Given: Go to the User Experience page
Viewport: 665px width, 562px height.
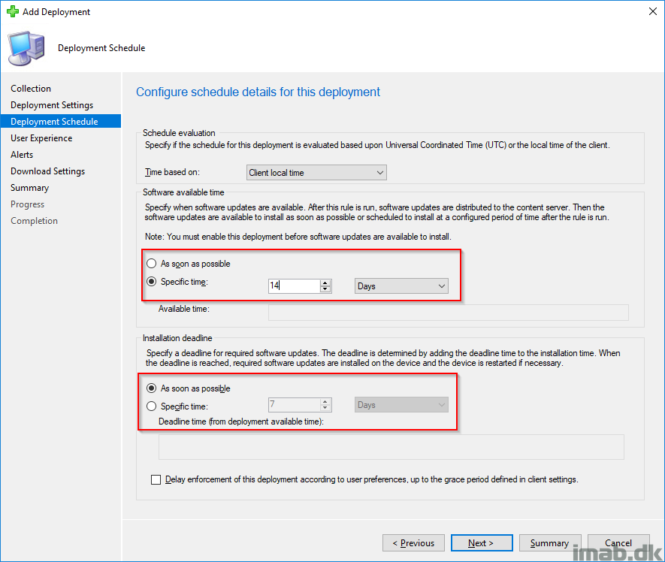Looking at the screenshot, I should click(41, 137).
